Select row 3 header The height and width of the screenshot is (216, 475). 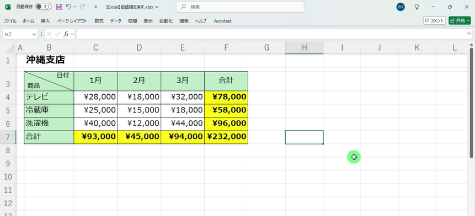[8, 81]
